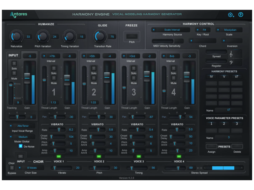Image resolution: width=254 pixels, height=190 pixels.
Task: Toggle Voice 4 green enable LED
Action: [179, 156]
